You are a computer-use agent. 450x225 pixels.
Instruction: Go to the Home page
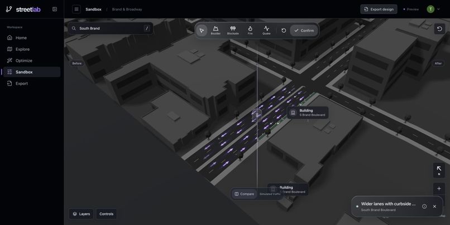tap(32, 37)
